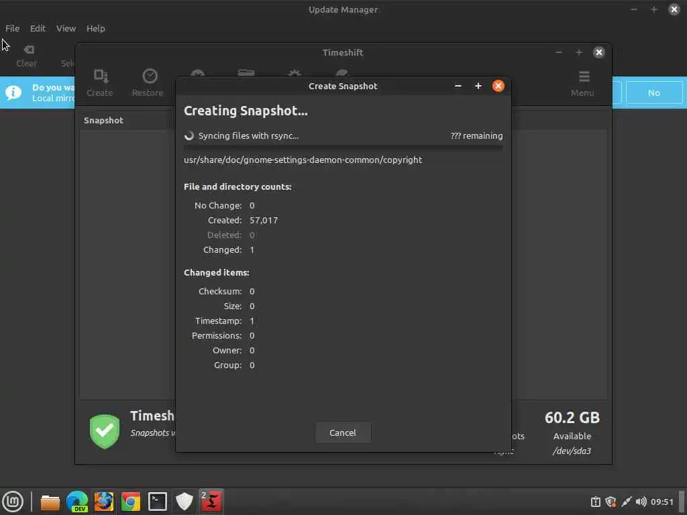This screenshot has width=687, height=515.
Task: Click the Snapshot column header in Timeshift
Action: [x=103, y=121]
